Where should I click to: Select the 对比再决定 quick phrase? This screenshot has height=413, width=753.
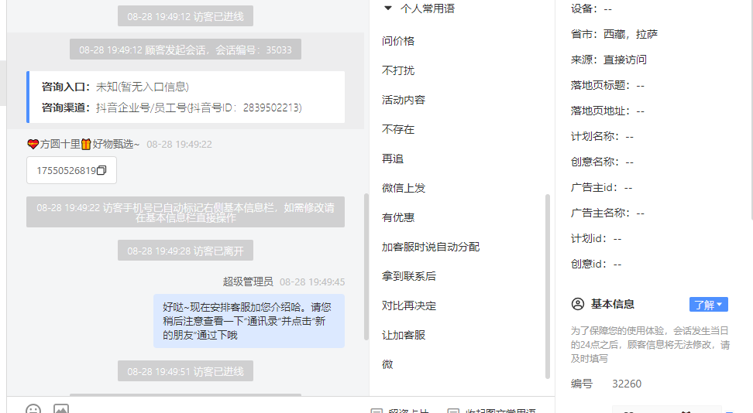point(409,306)
